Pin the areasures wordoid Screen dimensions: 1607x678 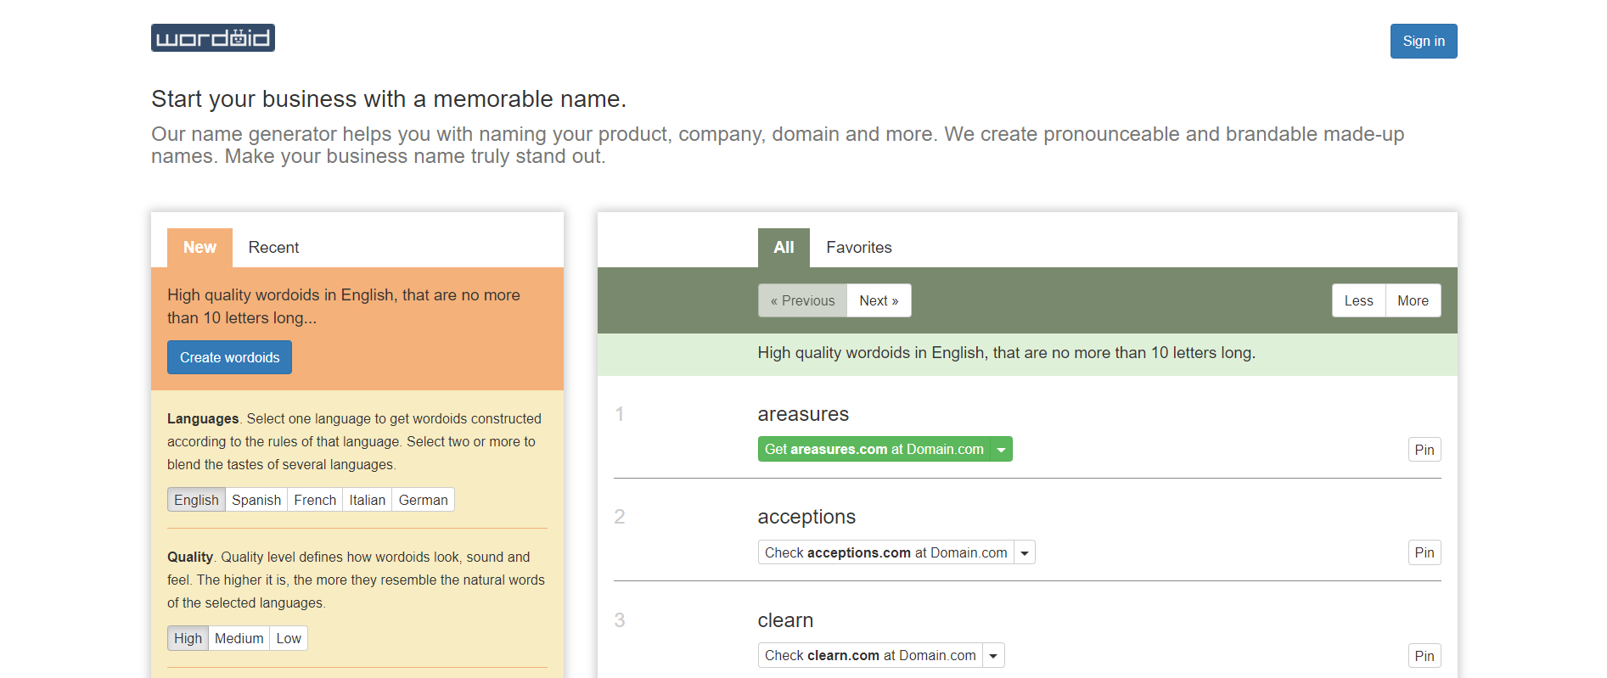point(1424,450)
